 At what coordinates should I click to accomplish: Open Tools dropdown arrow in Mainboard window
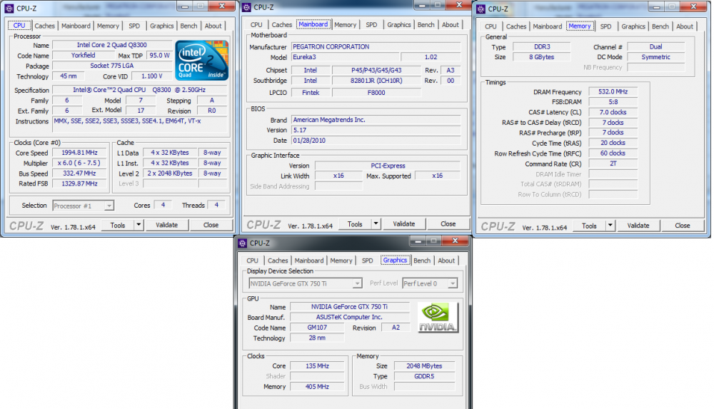(376, 223)
